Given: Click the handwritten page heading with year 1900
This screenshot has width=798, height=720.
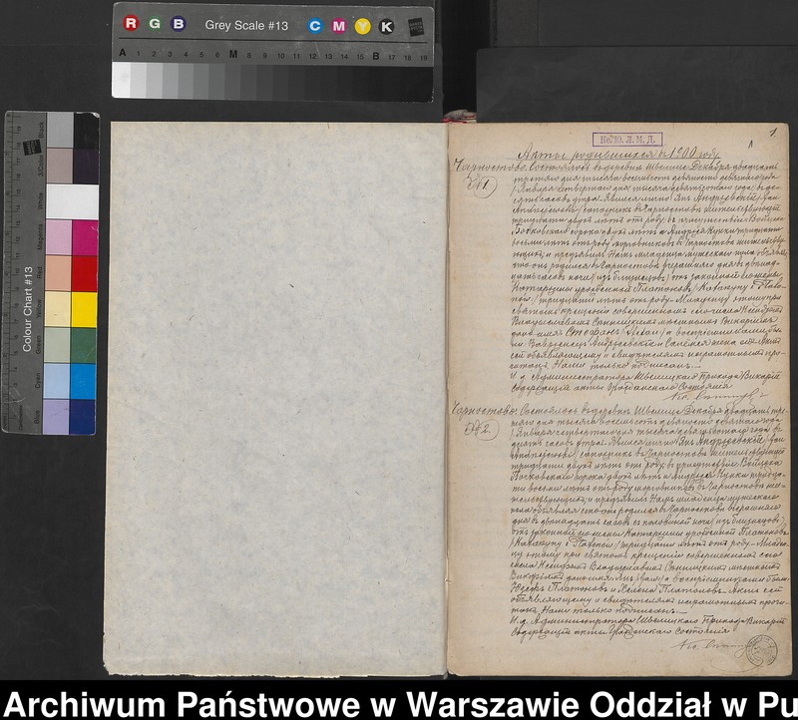Looking at the screenshot, I should (x=616, y=155).
